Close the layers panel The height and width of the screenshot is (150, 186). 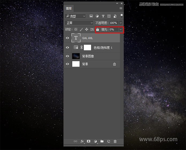coord(122,3)
